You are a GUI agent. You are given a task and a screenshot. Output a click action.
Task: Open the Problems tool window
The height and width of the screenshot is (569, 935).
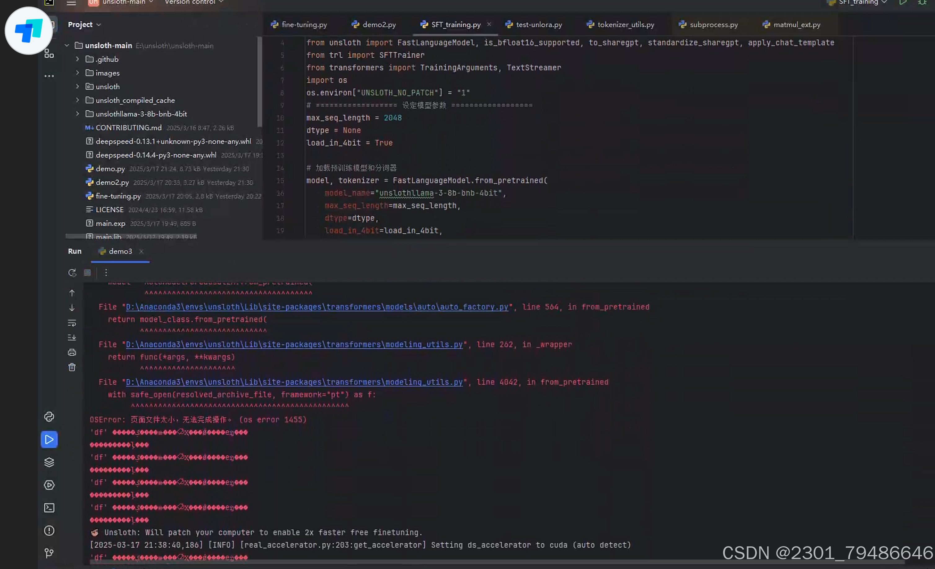pyautogui.click(x=49, y=530)
